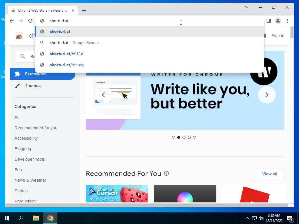Open the Fun category
The height and width of the screenshot is (224, 299).
point(18,170)
